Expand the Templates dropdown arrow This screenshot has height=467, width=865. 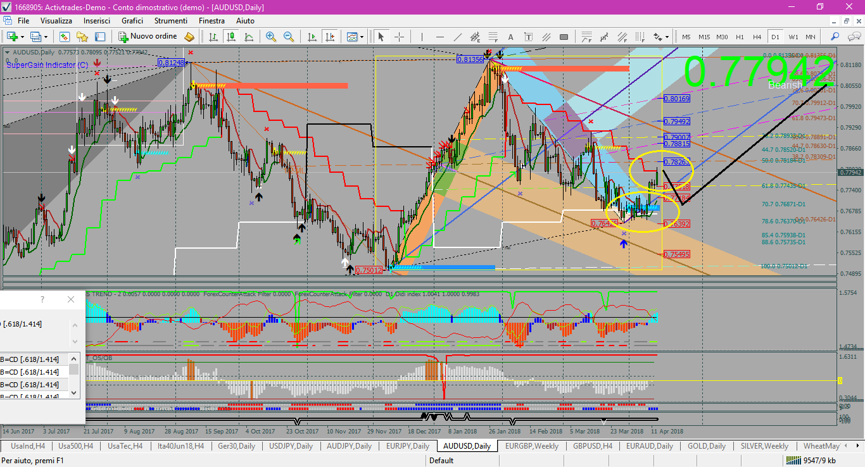(x=362, y=37)
